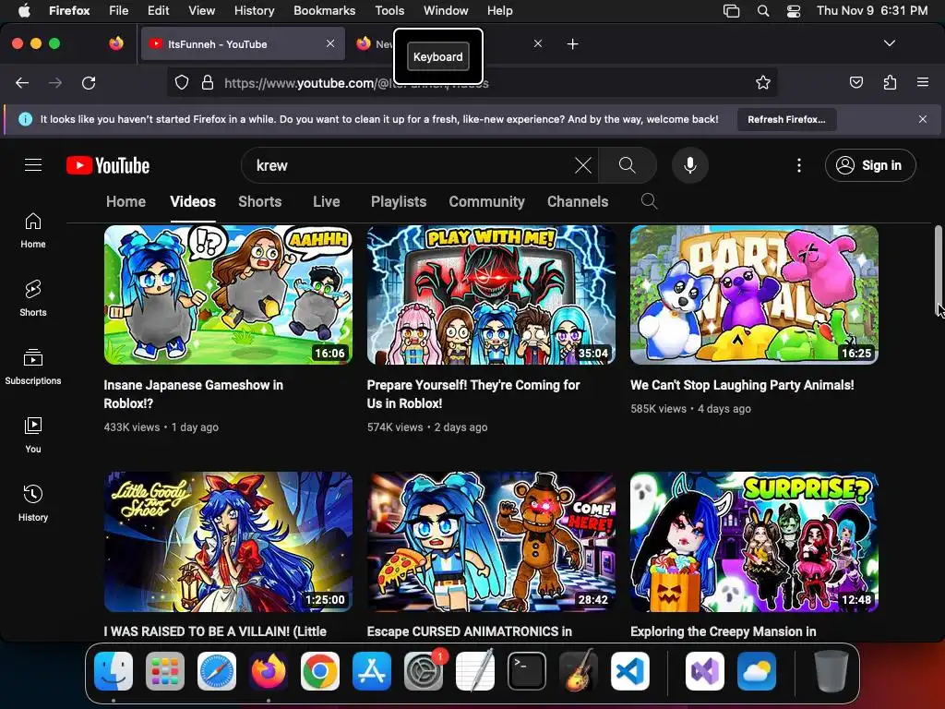Open Subscriptions in the sidebar
Viewport: 945px width, 709px height.
coord(33,367)
